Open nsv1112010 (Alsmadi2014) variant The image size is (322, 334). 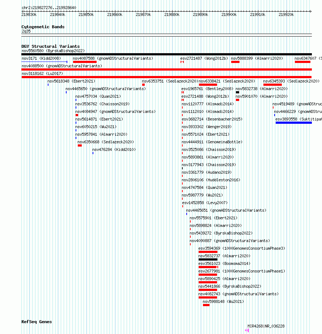(x=208, y=111)
